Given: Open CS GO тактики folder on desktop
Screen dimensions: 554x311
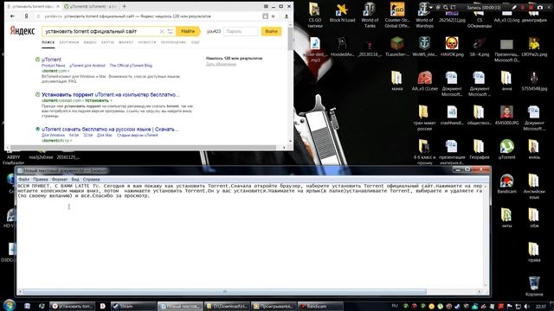Looking at the screenshot, I should click(314, 14).
